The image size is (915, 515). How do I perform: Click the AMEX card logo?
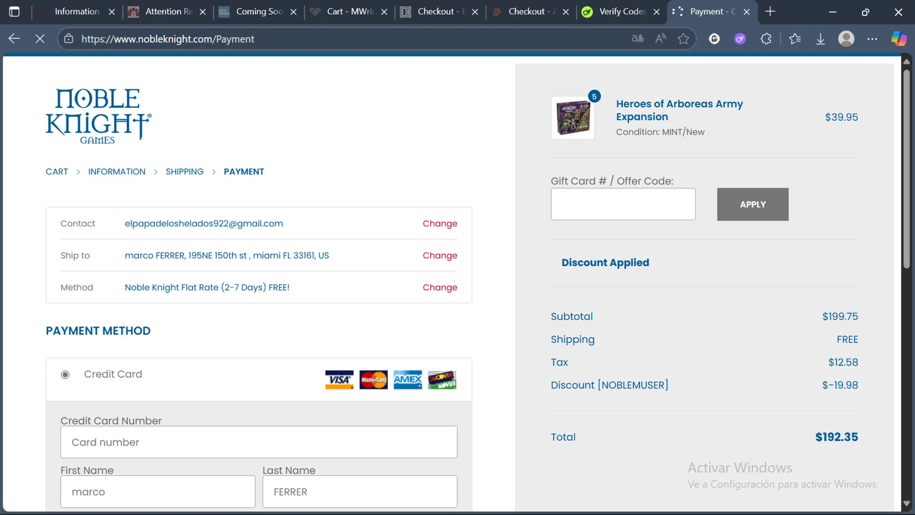click(407, 380)
